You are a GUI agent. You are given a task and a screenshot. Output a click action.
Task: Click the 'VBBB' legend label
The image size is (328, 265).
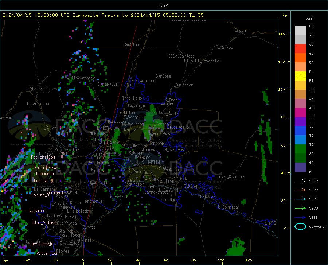pos(313,217)
